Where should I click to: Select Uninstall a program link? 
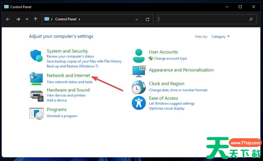pos(62,116)
